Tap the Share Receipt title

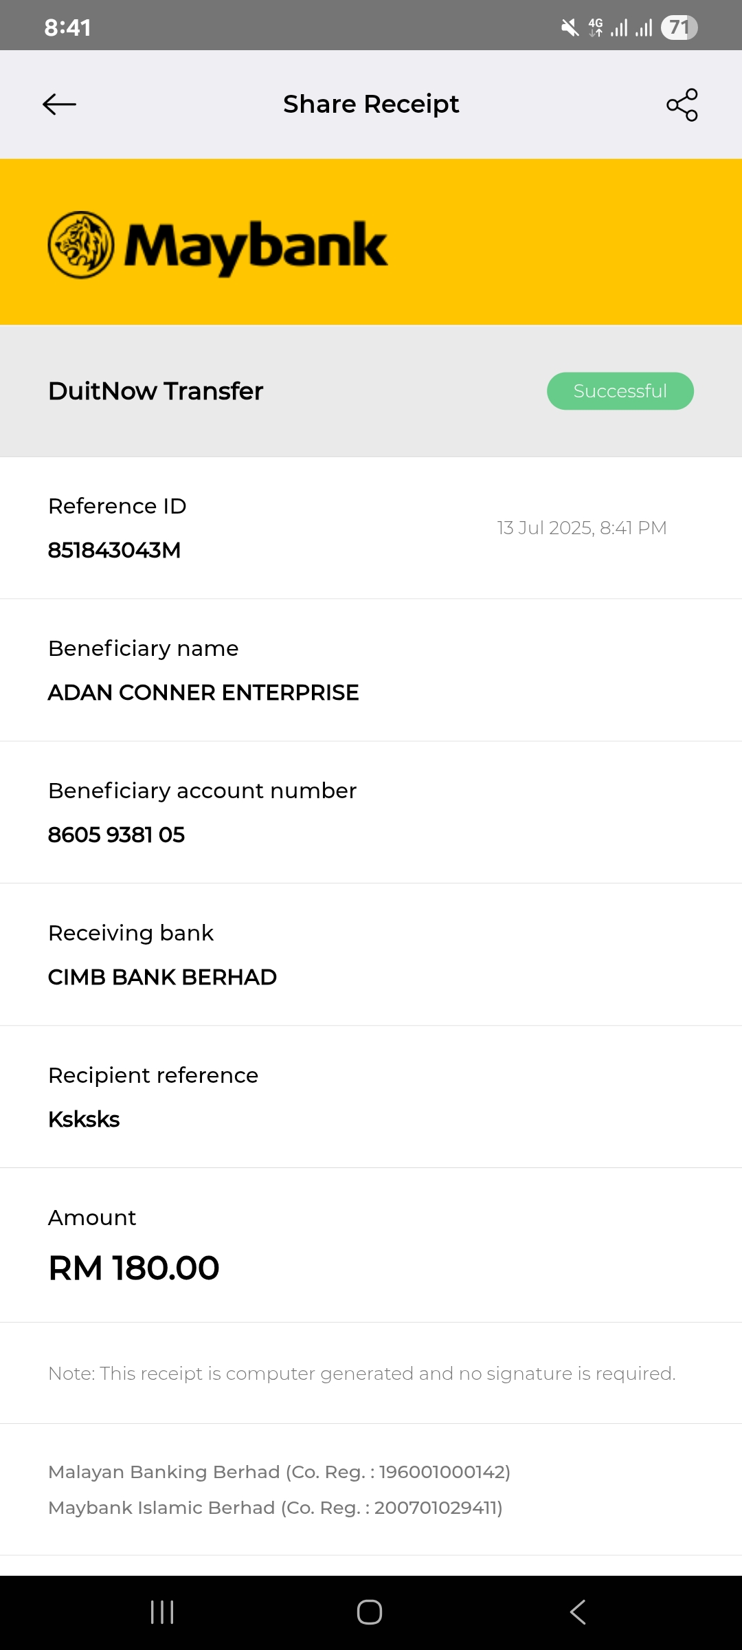point(371,104)
